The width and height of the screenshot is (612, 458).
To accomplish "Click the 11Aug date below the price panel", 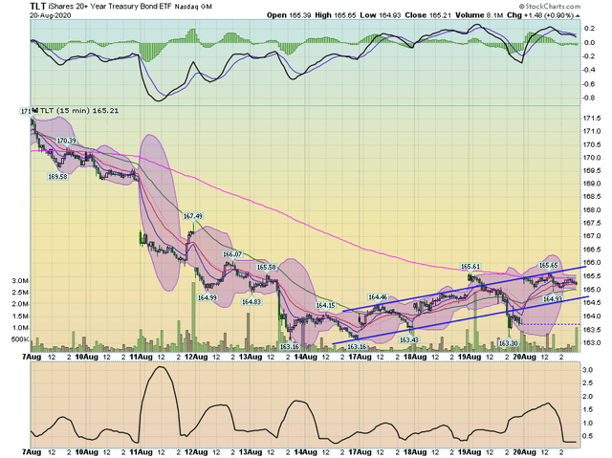I will click(142, 357).
